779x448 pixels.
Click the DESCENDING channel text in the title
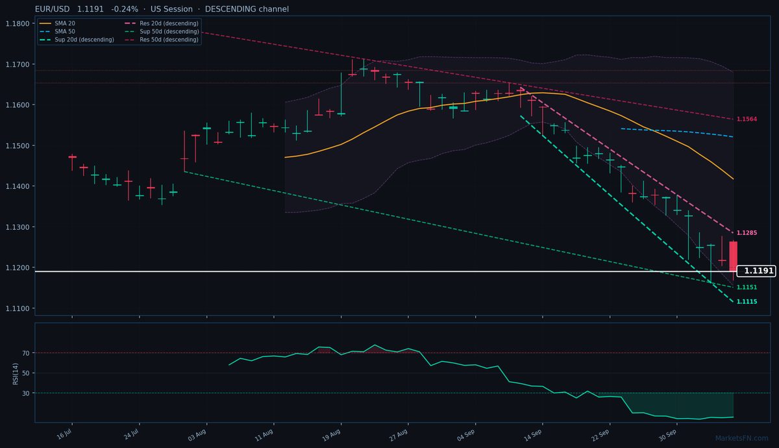click(247, 9)
